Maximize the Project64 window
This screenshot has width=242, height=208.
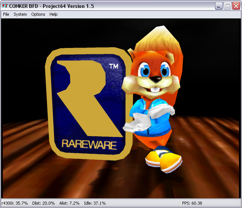point(227,6)
